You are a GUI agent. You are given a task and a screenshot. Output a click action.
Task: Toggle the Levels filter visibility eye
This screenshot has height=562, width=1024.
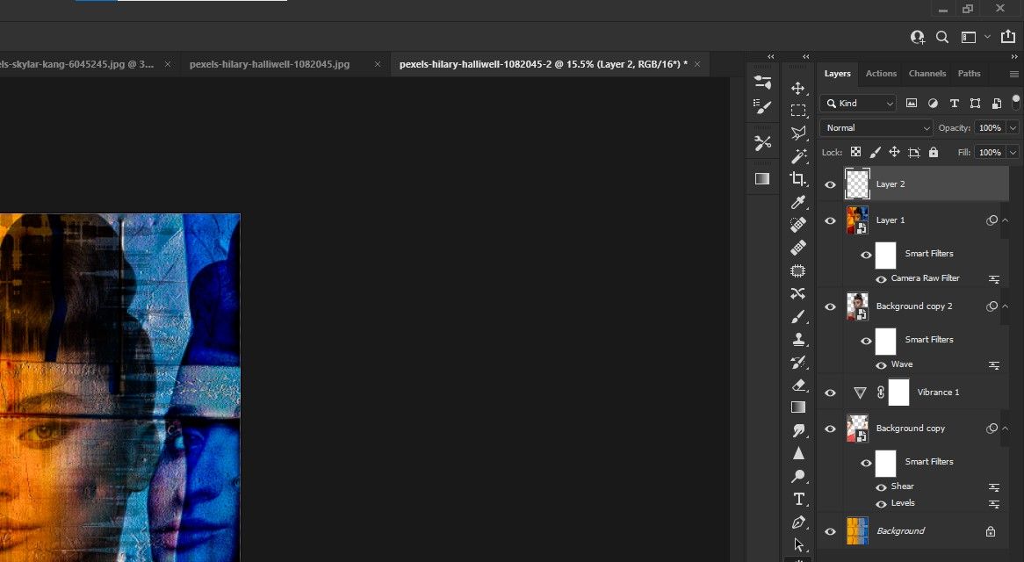tap(881, 504)
